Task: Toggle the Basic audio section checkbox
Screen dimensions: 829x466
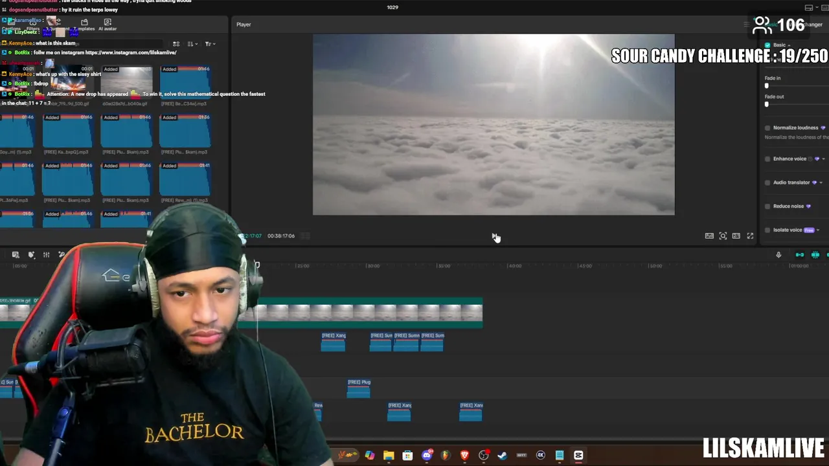Action: 768,45
